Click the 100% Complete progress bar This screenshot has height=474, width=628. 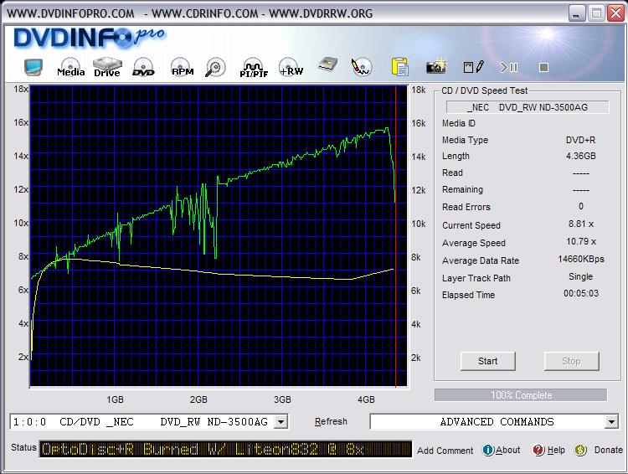point(521,395)
